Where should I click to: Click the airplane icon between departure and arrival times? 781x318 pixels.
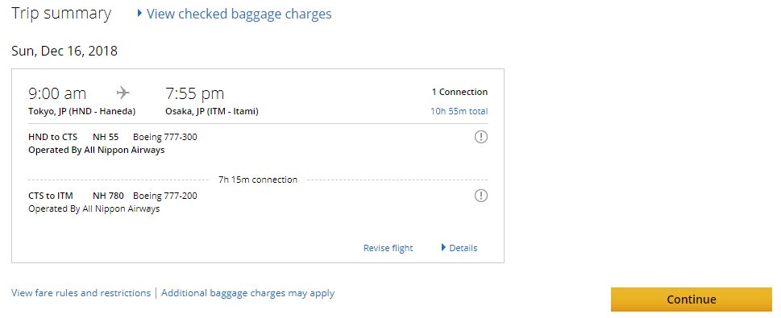(x=123, y=93)
